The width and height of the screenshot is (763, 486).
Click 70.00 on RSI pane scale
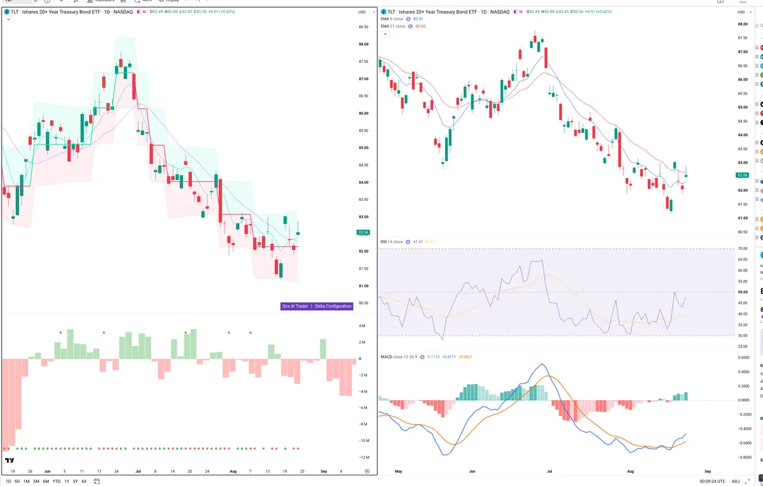(x=742, y=249)
